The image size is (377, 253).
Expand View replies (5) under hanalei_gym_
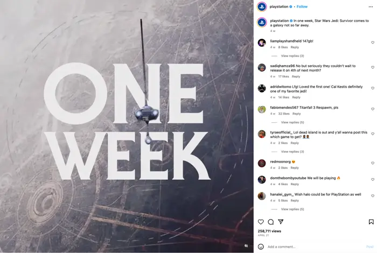pos(292,209)
